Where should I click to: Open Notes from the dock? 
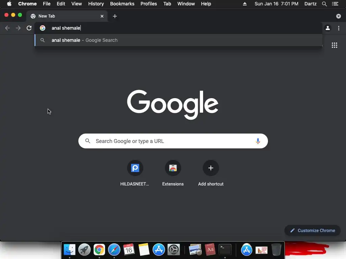point(144,250)
